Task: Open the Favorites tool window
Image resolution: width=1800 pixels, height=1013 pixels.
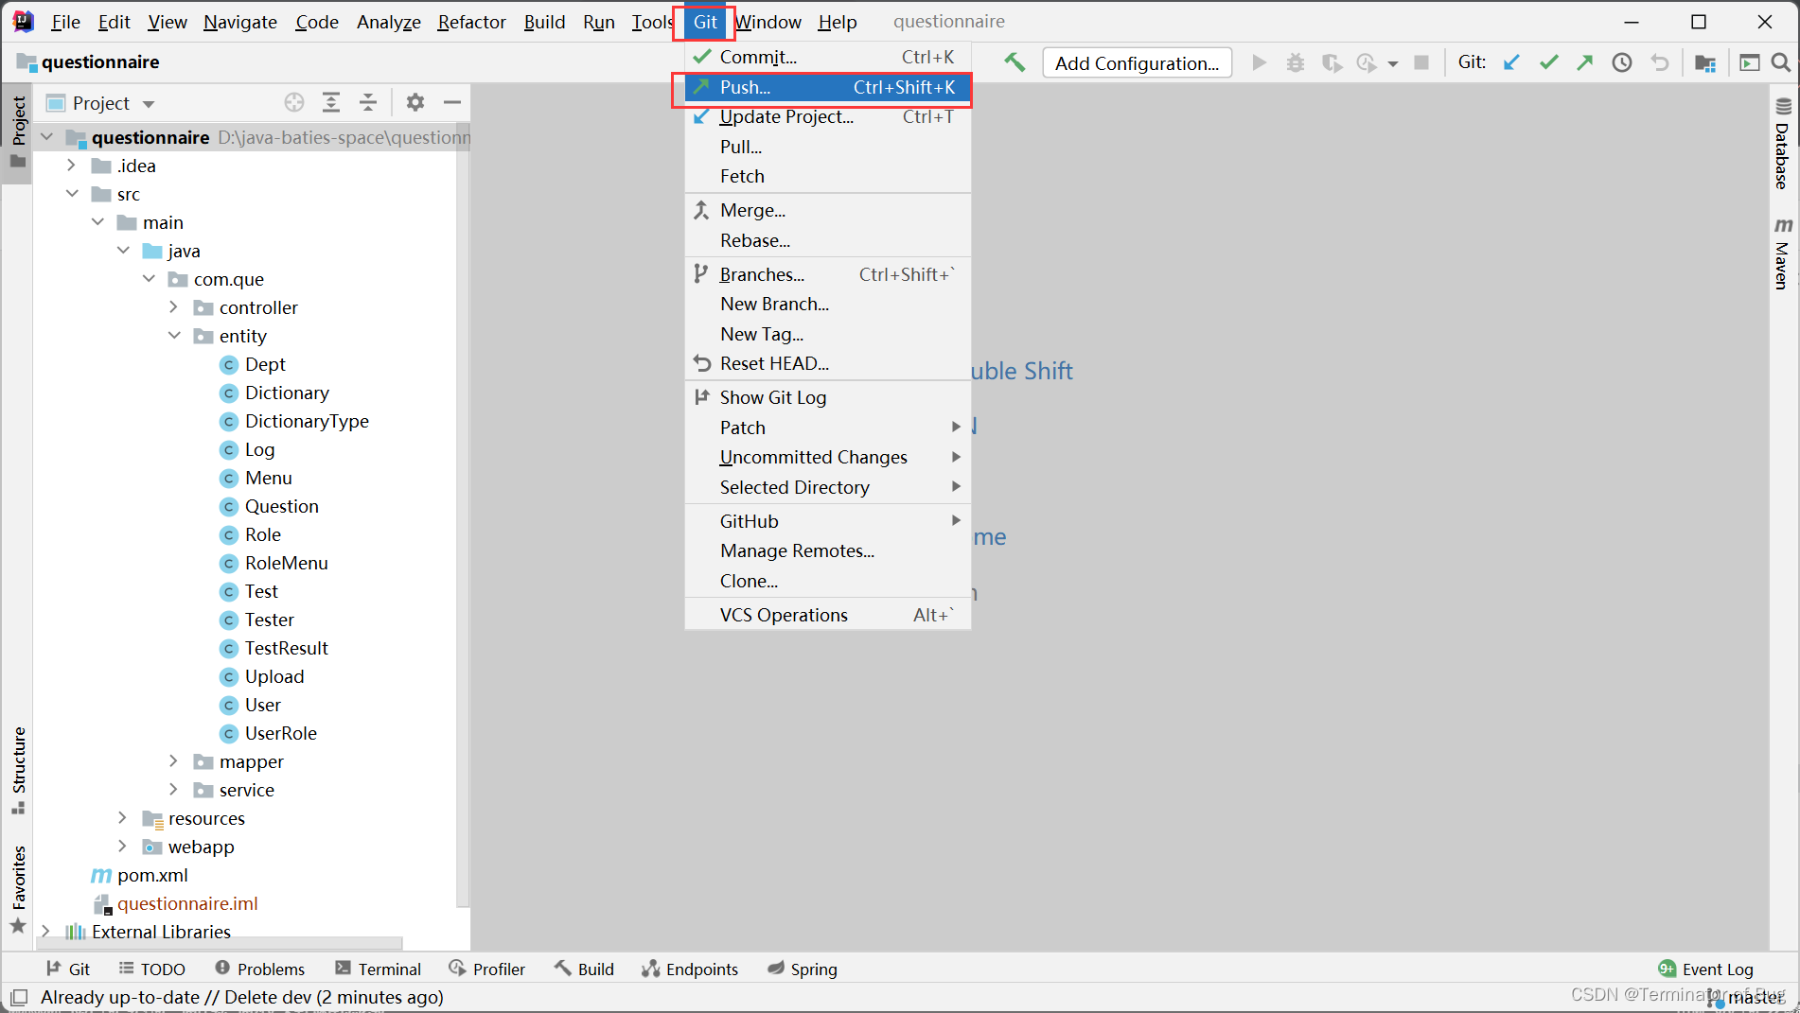Action: 18,889
